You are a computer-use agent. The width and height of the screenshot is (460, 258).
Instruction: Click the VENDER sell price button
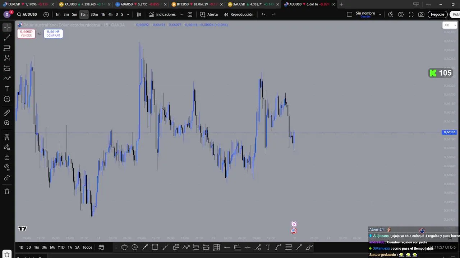[x=26, y=33]
